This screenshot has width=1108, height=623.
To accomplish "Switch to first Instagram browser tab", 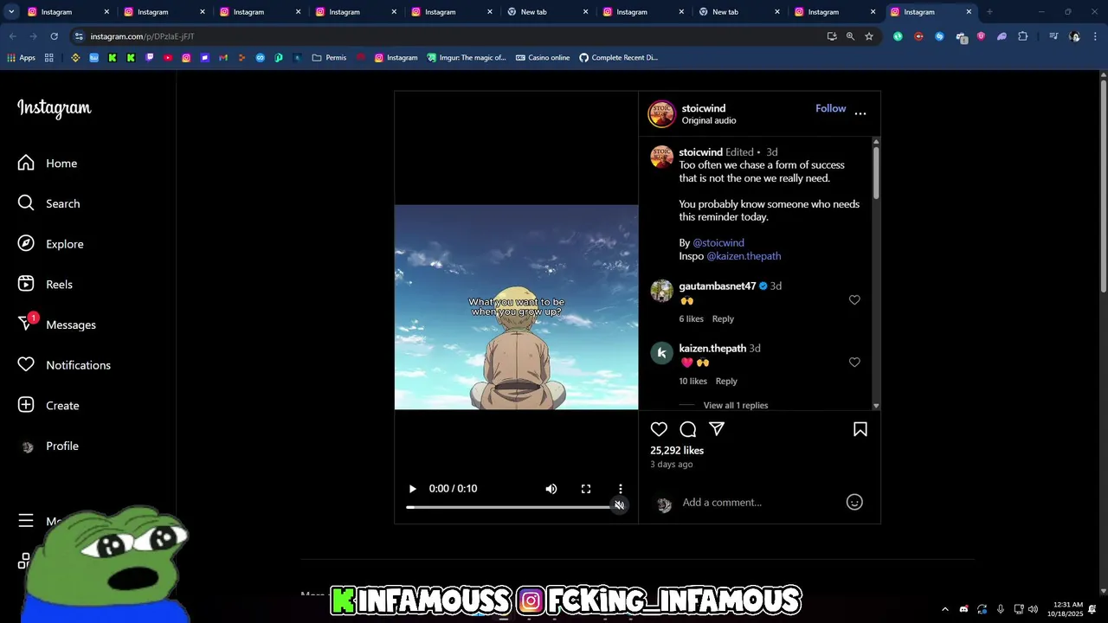I will [x=68, y=12].
